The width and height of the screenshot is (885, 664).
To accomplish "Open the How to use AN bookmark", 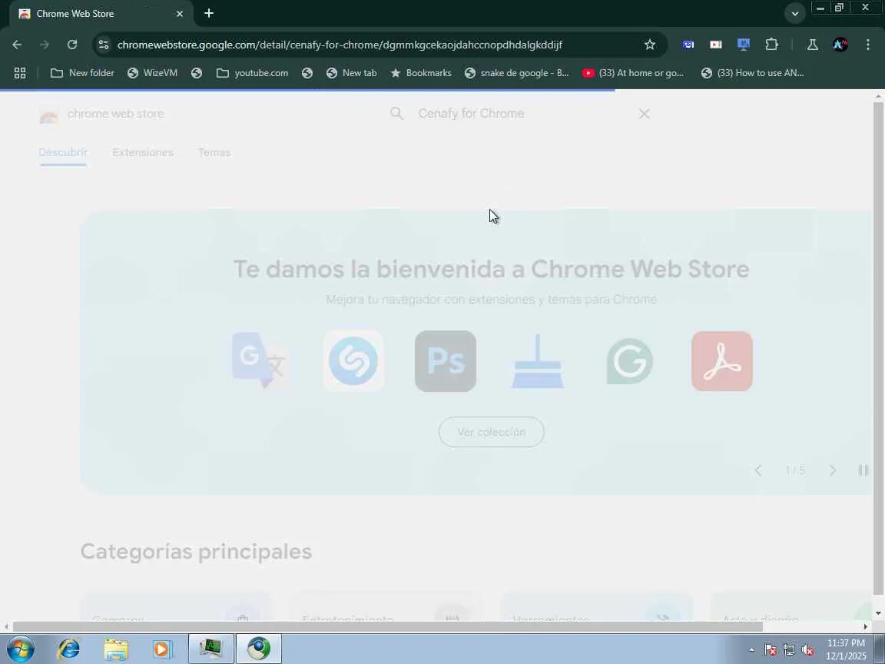I will click(752, 73).
